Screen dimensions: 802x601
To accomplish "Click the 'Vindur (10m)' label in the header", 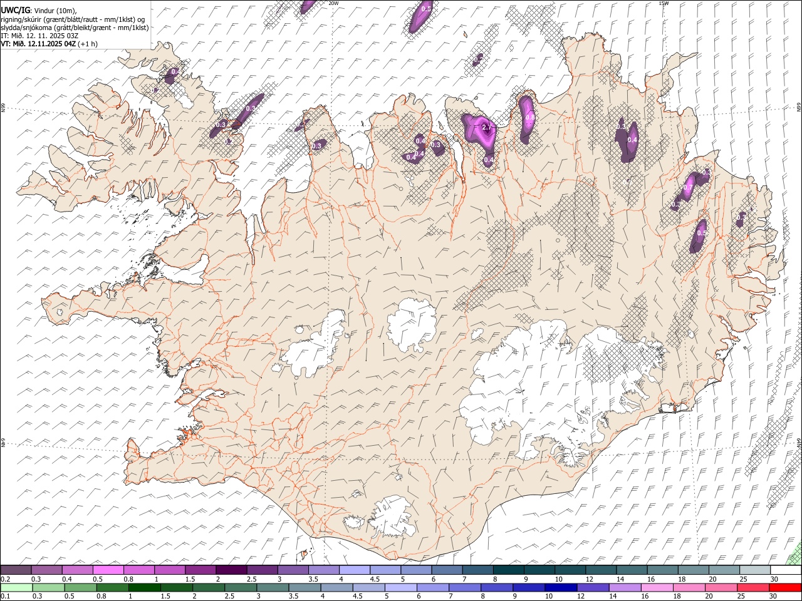I will coord(55,11).
